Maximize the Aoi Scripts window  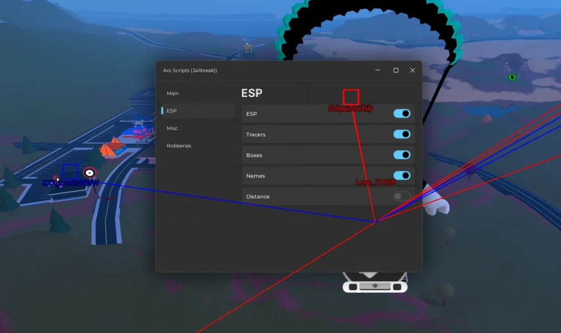click(396, 70)
